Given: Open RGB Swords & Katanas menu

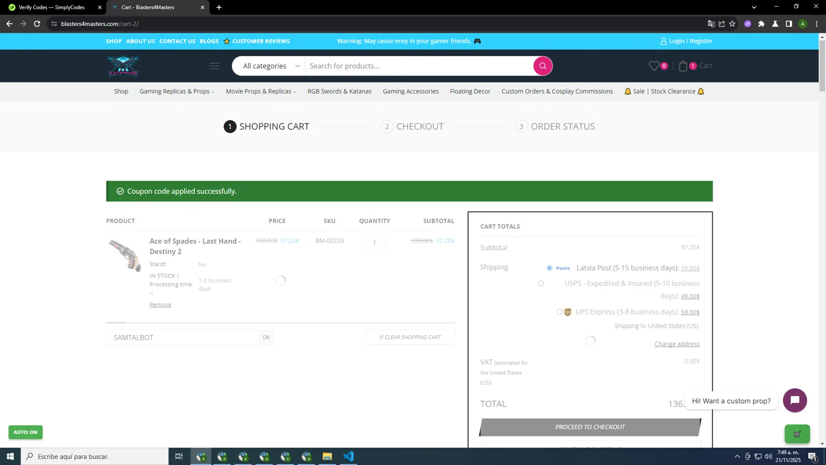Looking at the screenshot, I should click(339, 91).
